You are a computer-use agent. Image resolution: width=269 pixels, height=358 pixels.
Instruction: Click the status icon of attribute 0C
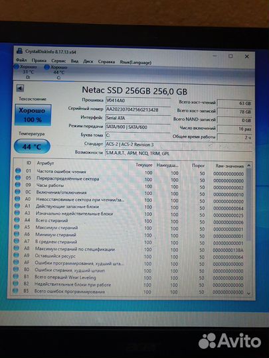coord(18,192)
